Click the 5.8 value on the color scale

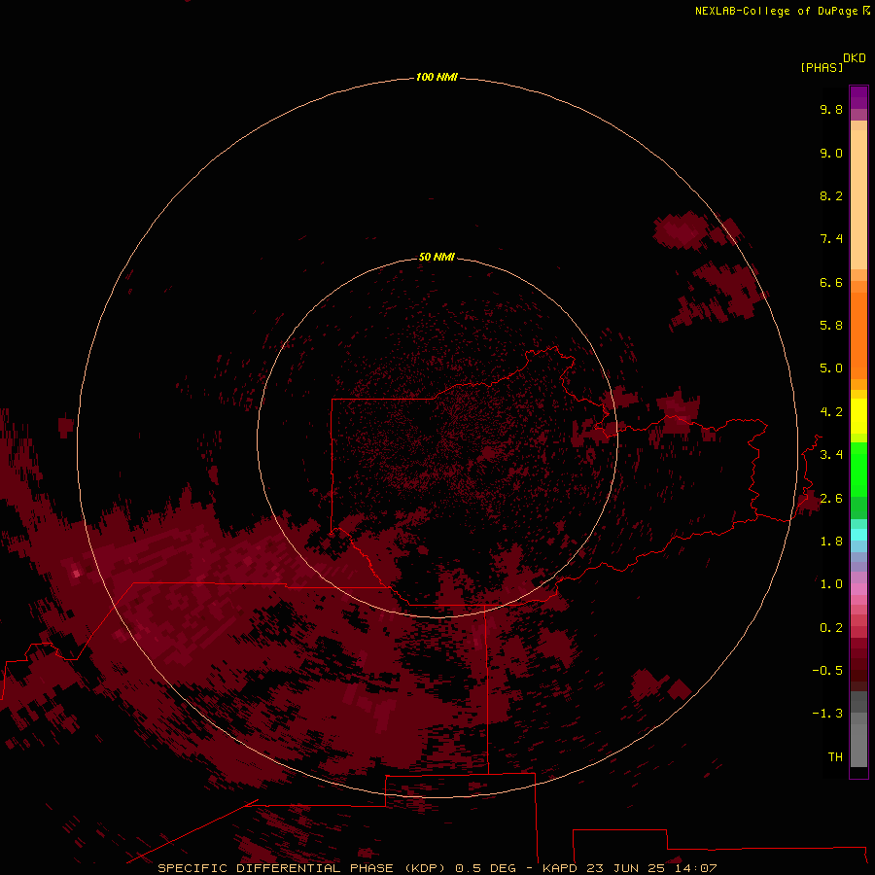(831, 326)
